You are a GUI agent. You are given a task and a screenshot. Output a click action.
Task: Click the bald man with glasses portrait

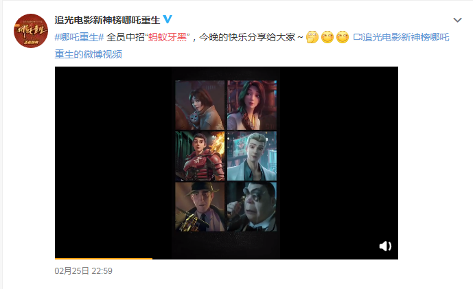pyautogui.click(x=252, y=207)
